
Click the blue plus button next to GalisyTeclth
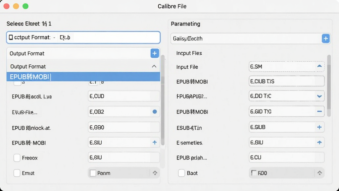click(x=326, y=38)
